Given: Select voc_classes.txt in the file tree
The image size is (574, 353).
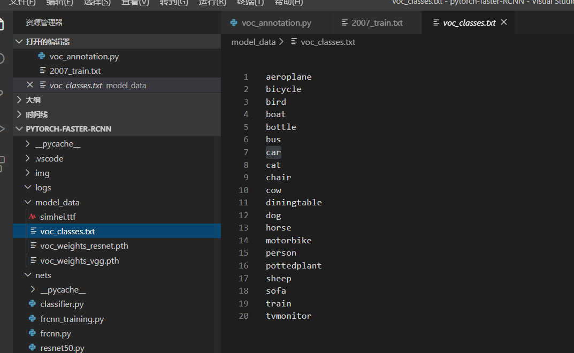Looking at the screenshot, I should 117,231.
